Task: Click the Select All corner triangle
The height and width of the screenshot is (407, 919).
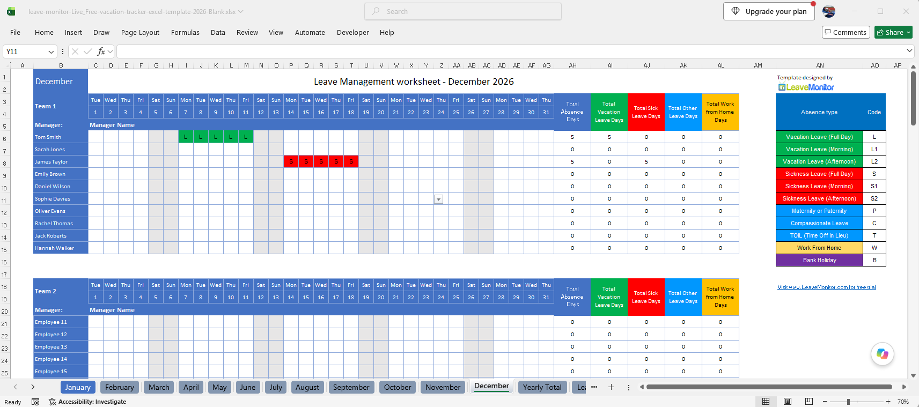Action: 7,65
